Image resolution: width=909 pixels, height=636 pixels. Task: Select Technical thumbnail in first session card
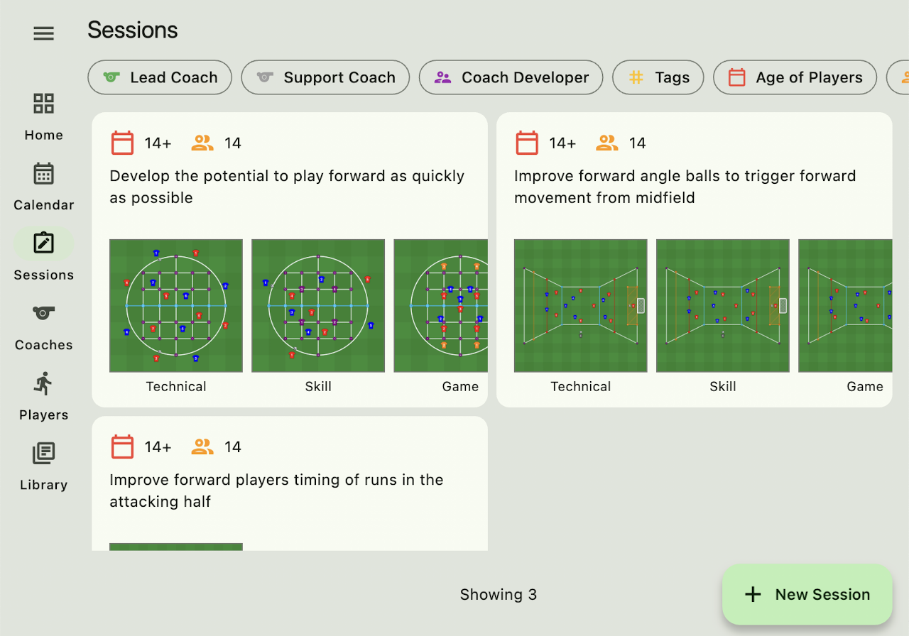[176, 305]
